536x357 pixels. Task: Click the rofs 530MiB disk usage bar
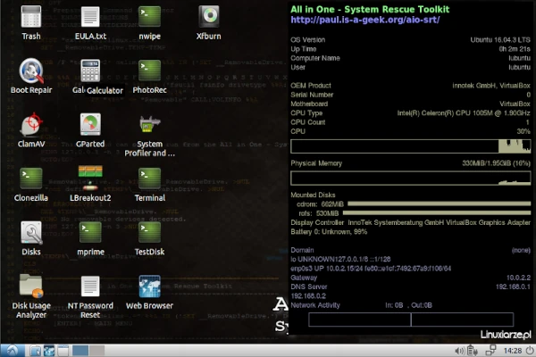point(437,213)
